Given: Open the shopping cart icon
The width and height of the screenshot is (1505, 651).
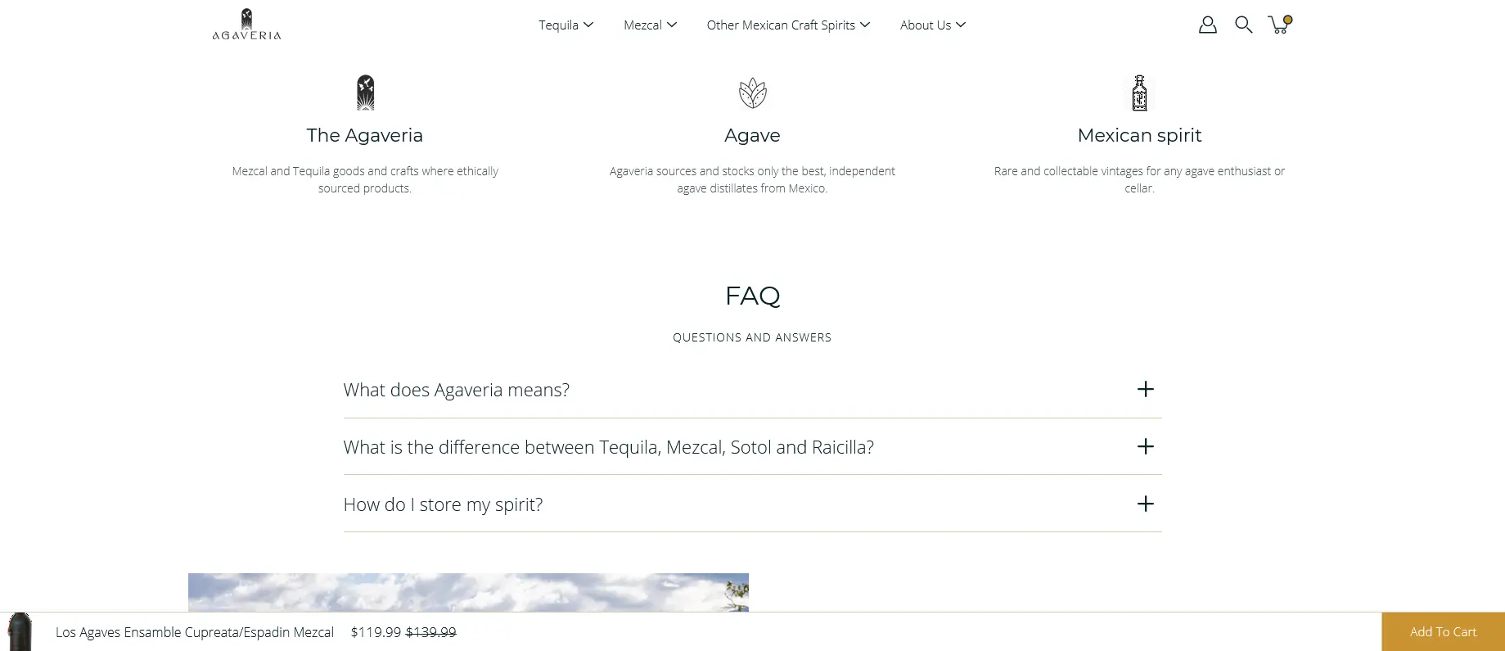Looking at the screenshot, I should point(1278,25).
